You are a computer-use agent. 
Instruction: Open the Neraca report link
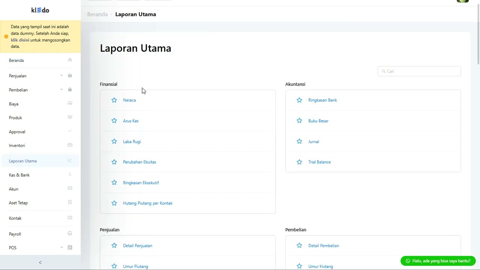(129, 100)
